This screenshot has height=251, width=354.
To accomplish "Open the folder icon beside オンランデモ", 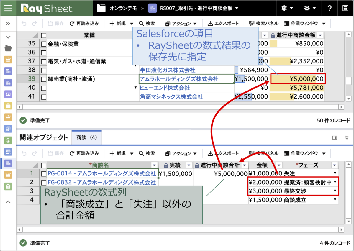I will click(x=101, y=8).
